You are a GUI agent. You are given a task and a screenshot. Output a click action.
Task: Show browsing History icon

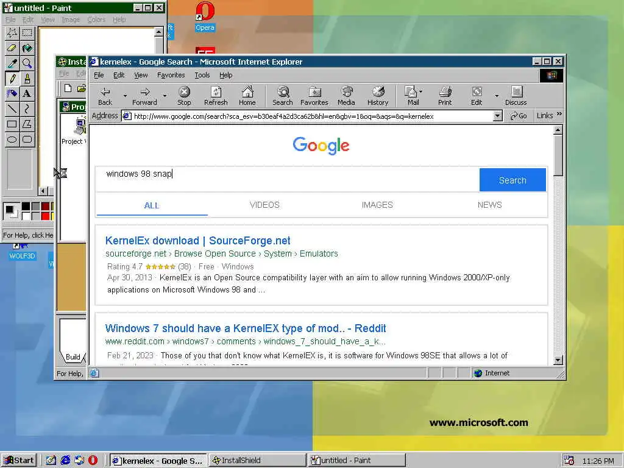(x=378, y=96)
